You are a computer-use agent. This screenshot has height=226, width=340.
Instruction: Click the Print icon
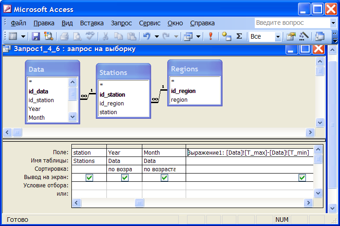(x=64, y=36)
